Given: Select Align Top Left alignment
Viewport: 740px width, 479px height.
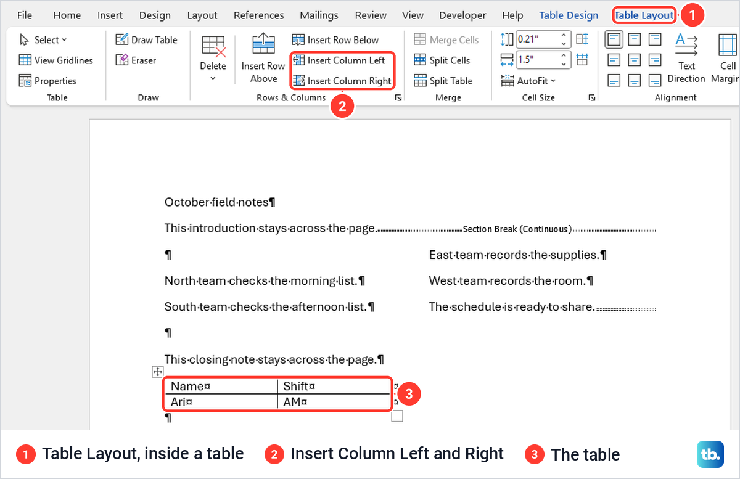Looking at the screenshot, I should 614,40.
